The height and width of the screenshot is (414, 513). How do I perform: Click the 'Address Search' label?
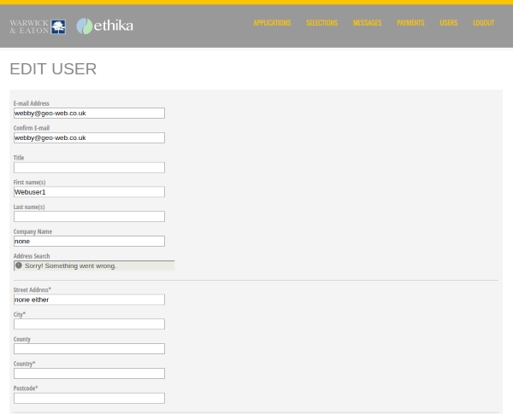tap(32, 256)
